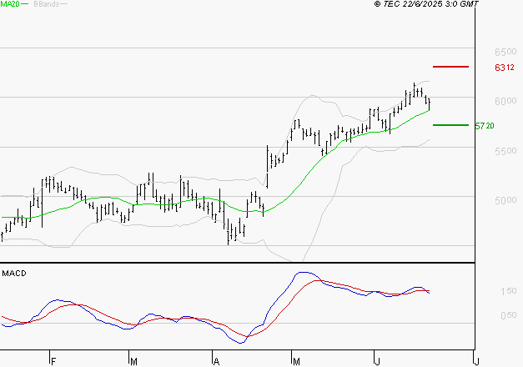Click the 5720 support price label
Screen dimensions: 523x367
pos(485,126)
